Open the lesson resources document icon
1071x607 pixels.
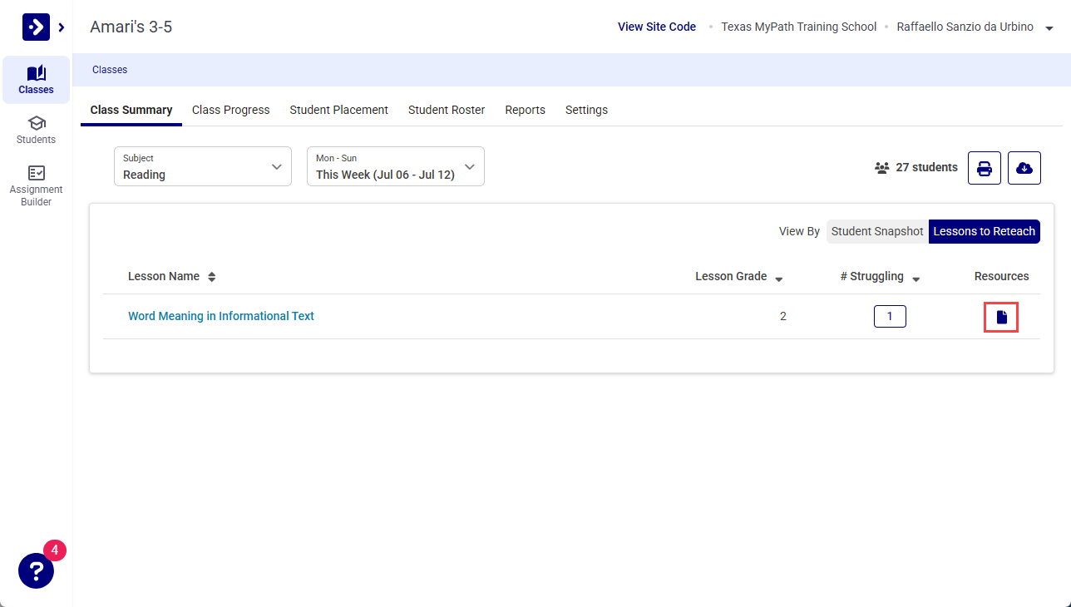pos(1001,317)
